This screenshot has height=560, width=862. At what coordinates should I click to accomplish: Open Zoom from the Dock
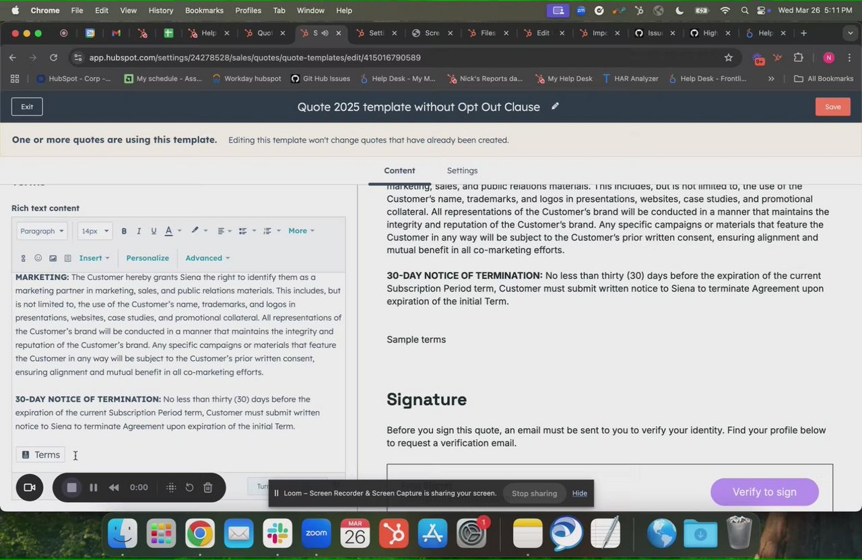tap(316, 534)
